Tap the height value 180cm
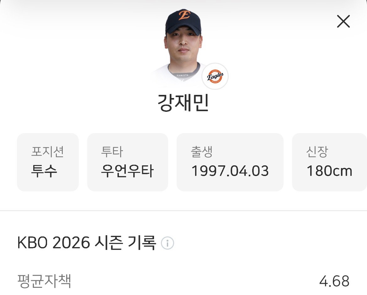Image resolution: width=367 pixels, height=295 pixels. tap(329, 171)
